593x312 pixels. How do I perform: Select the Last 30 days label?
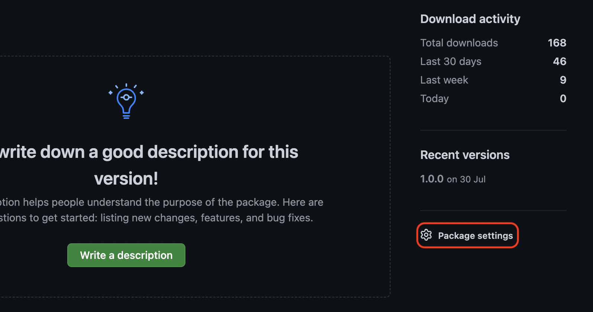[451, 61]
